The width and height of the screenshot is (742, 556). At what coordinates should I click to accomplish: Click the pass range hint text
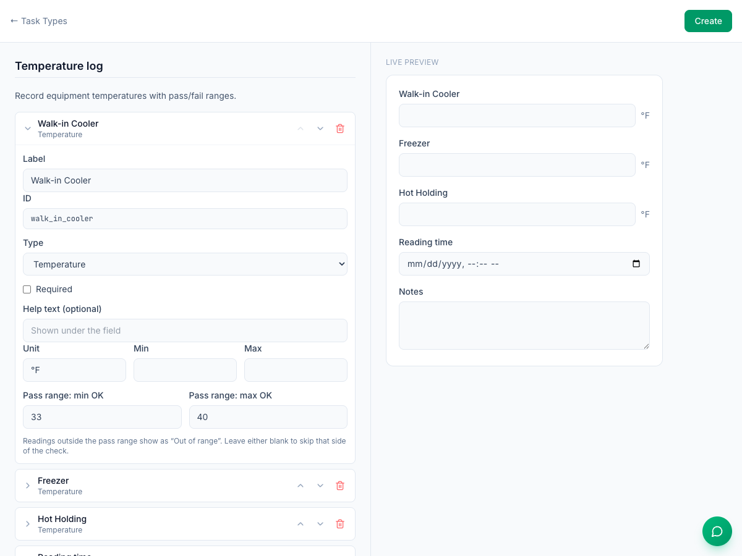coord(184,446)
